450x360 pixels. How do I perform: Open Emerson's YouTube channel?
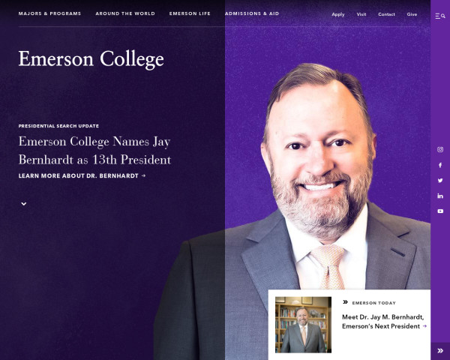(x=440, y=211)
